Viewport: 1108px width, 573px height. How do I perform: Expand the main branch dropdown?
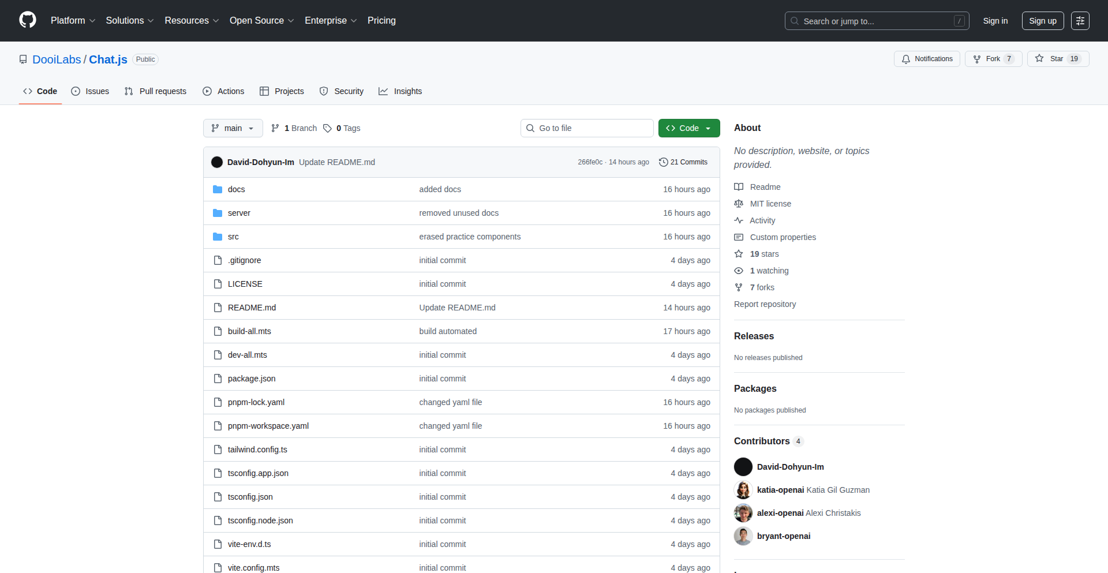pos(233,128)
